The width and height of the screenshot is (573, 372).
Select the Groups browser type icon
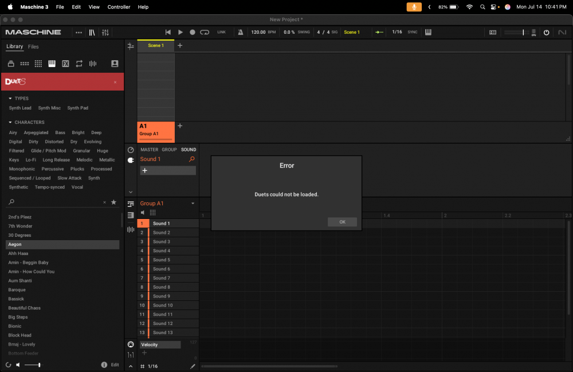coord(25,64)
